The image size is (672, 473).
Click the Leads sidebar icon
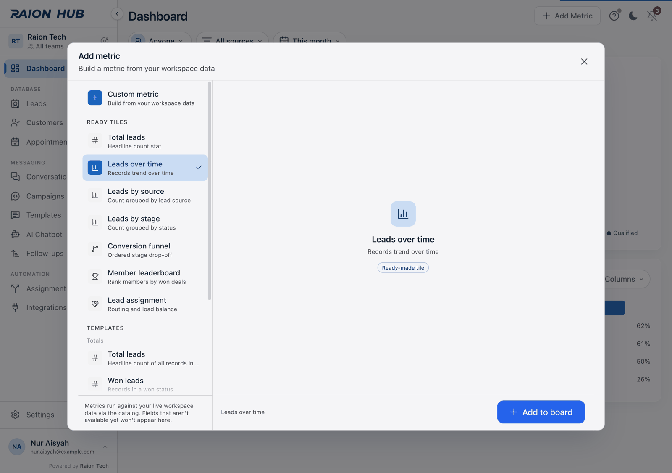[16, 104]
